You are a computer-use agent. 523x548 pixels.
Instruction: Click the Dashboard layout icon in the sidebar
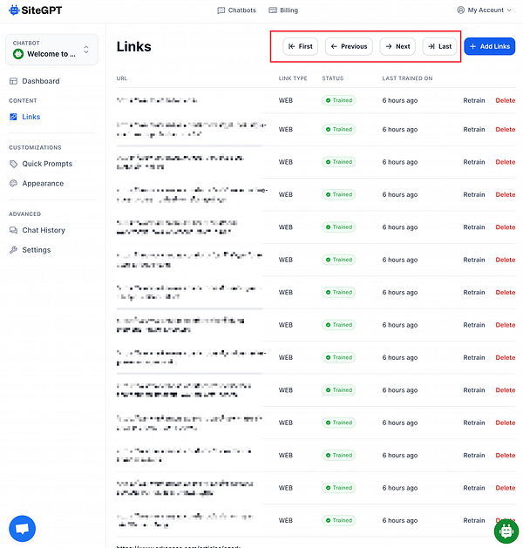(13, 81)
